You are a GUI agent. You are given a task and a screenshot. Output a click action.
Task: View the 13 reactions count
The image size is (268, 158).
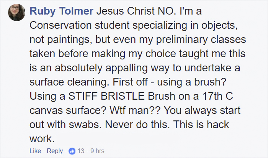81,151
